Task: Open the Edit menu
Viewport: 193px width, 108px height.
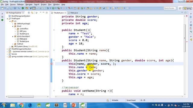Action: pos(7,4)
